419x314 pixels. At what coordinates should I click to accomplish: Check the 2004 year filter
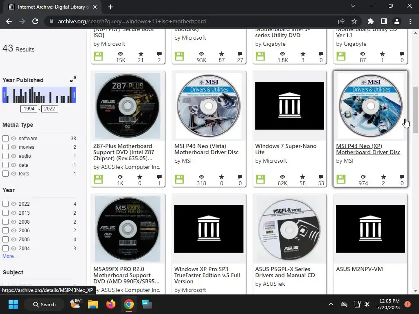[5, 248]
